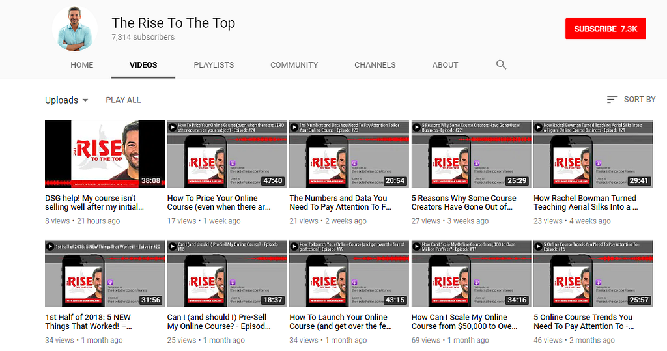Open the 20:54 Numbers and Data thumbnail
This screenshot has width=667, height=351.
tap(349, 154)
